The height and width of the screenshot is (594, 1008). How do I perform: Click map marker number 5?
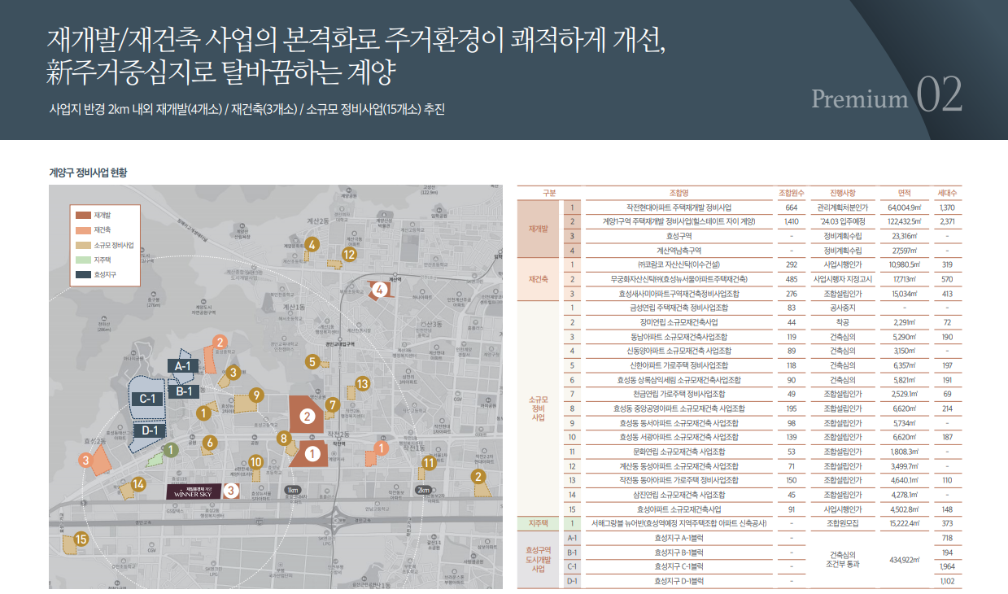312,361
